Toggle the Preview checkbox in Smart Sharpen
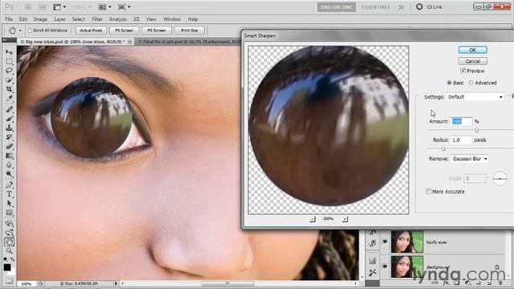The image size is (514, 289). pos(463,71)
